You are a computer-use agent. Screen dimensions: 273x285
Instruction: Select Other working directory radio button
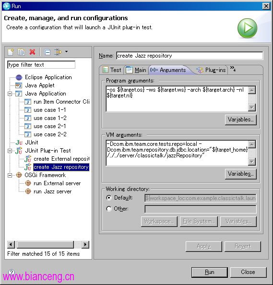[x=109, y=209]
